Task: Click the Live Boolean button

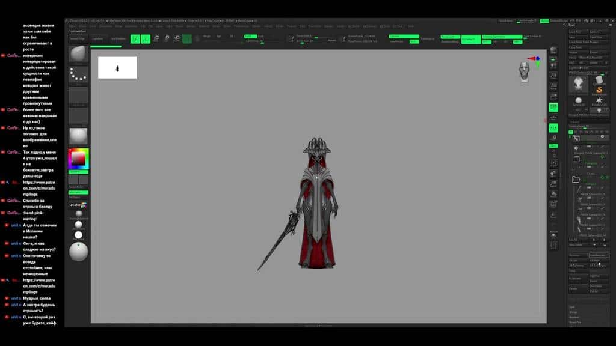Action: coord(118,39)
